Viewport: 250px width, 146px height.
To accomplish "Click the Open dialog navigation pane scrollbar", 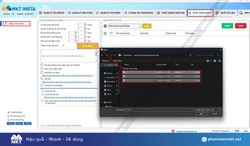I will (x=119, y=82).
